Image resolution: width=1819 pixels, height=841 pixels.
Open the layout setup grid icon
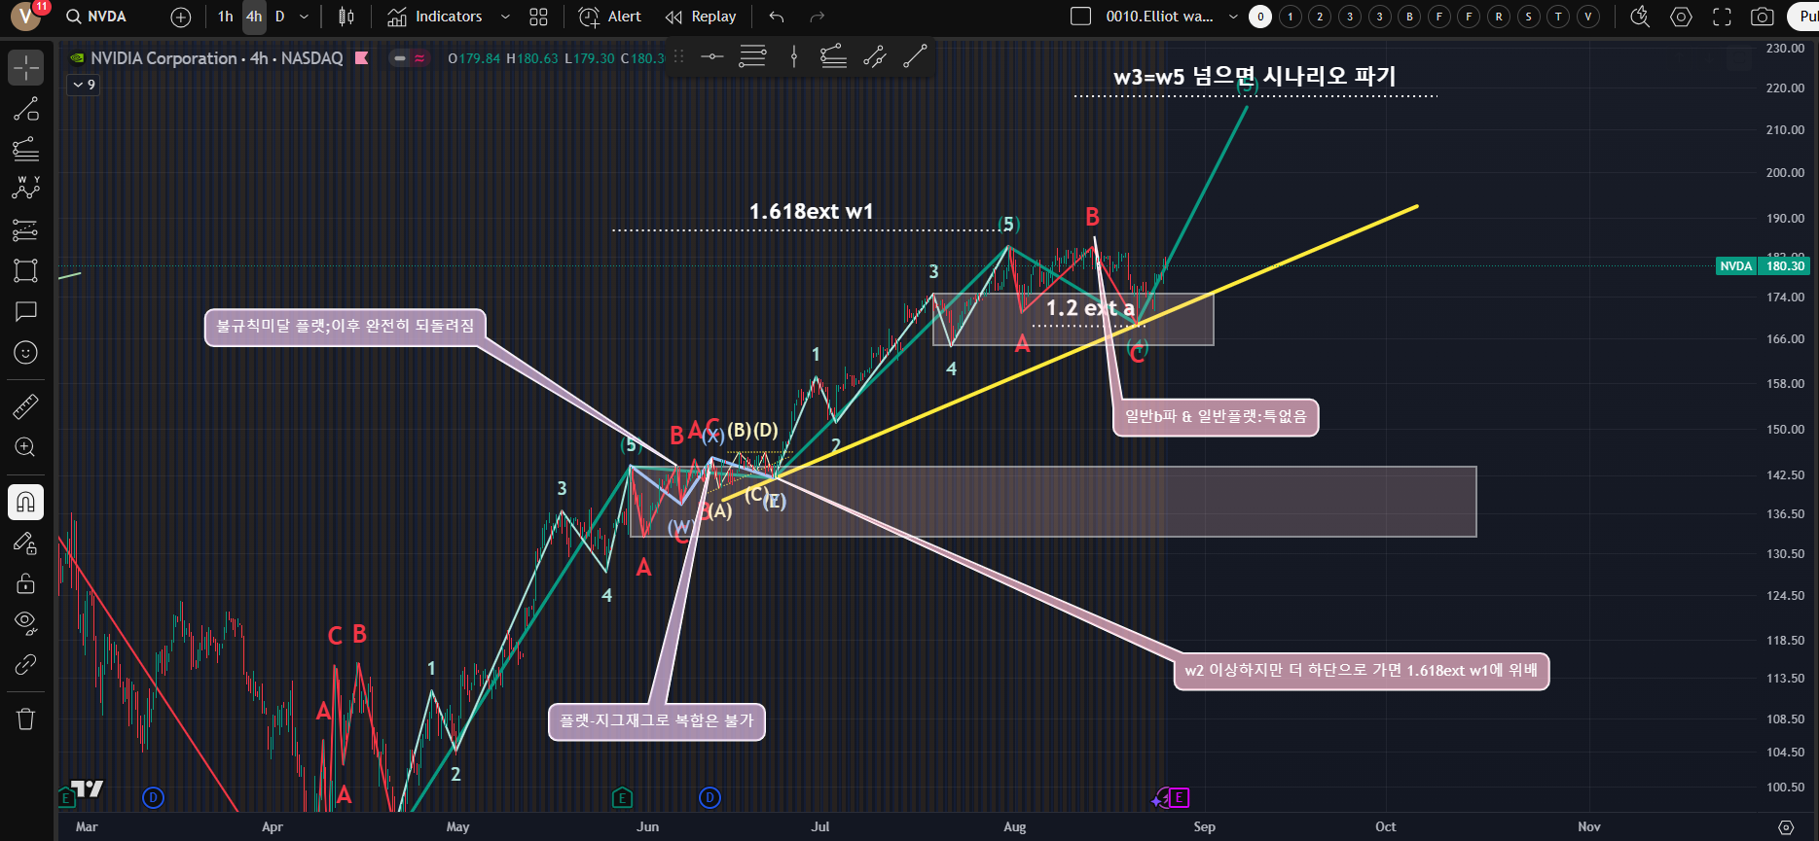(x=538, y=17)
